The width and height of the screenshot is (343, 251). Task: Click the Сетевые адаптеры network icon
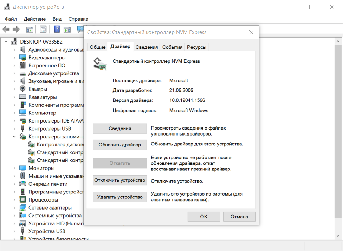[x=23, y=207]
